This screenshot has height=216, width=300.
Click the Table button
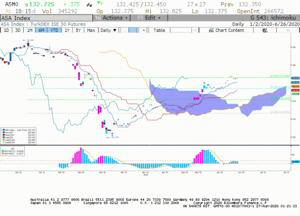pyautogui.click(x=159, y=30)
